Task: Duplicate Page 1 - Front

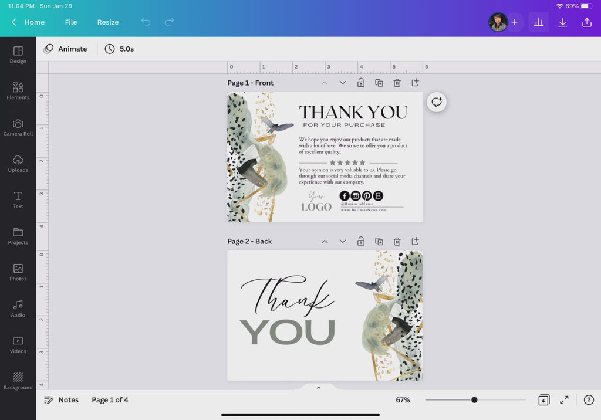Action: (379, 82)
